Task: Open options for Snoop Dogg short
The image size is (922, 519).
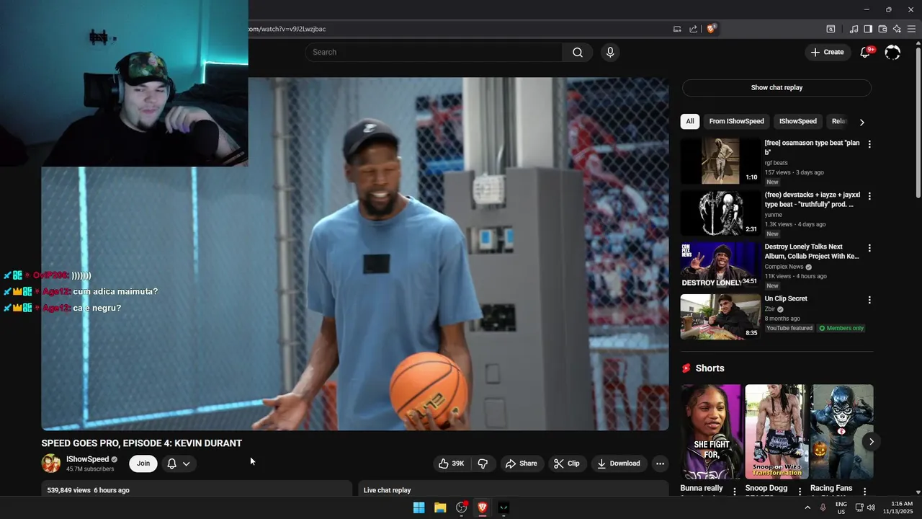Action: coord(800,491)
